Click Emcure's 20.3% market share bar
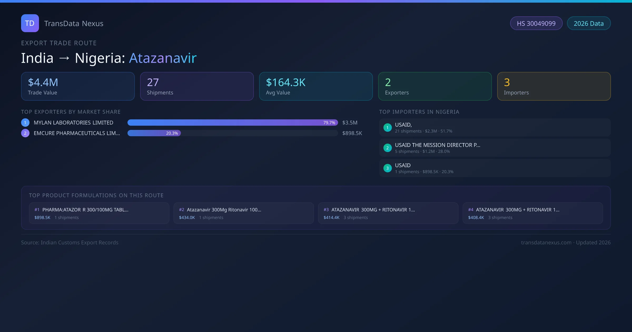632x332 pixels. [x=154, y=133]
